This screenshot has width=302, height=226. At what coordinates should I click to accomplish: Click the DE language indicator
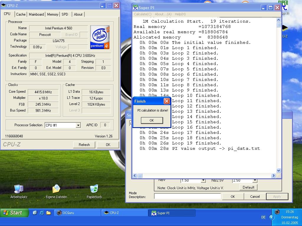(263, 217)
